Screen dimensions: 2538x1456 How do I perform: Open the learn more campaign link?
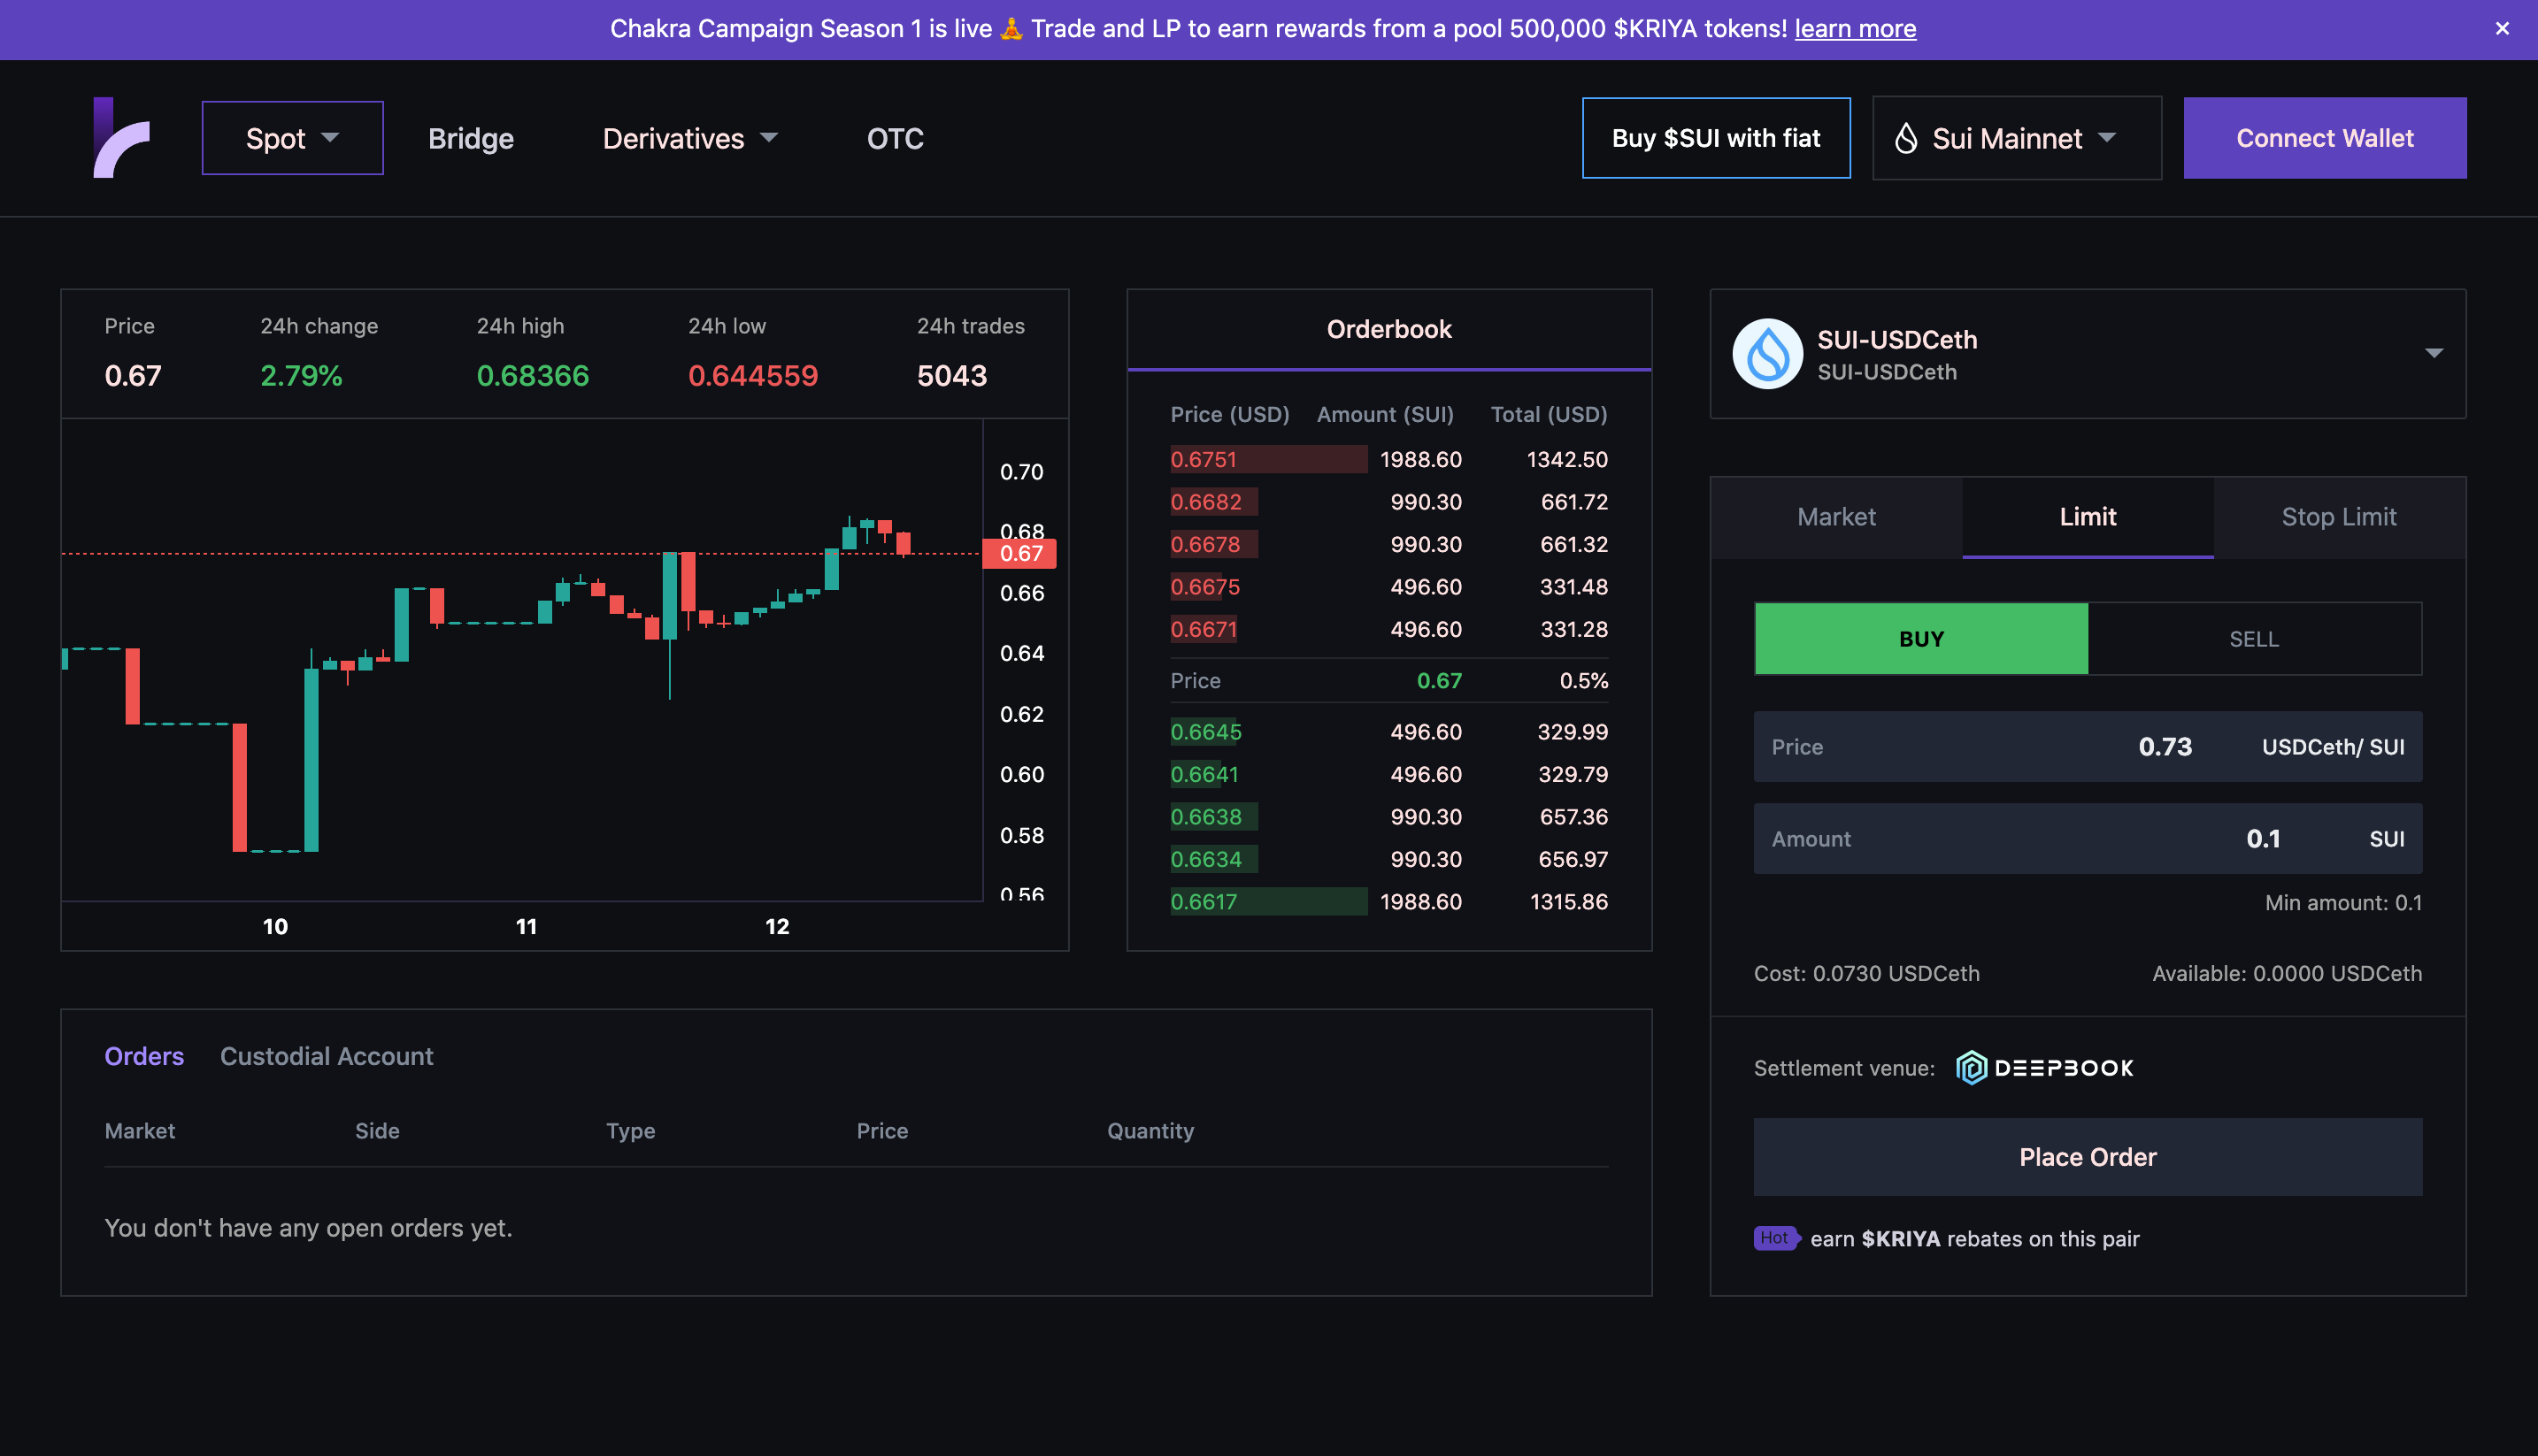pos(1855,29)
